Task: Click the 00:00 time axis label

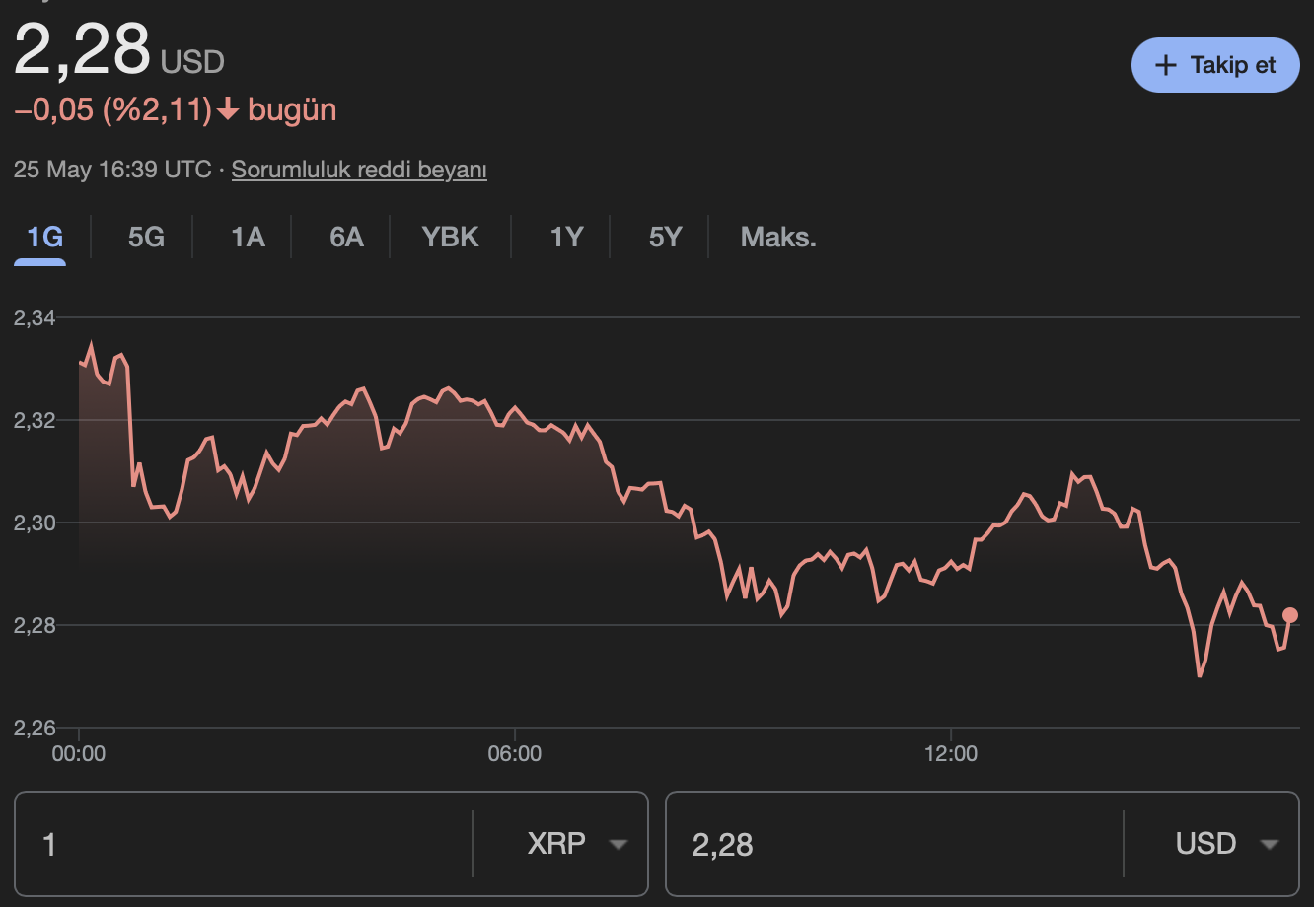Action: click(78, 754)
